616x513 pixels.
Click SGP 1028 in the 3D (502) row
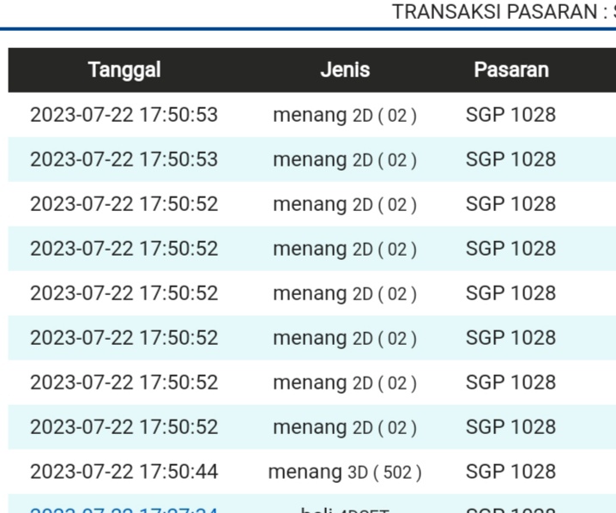[511, 472]
